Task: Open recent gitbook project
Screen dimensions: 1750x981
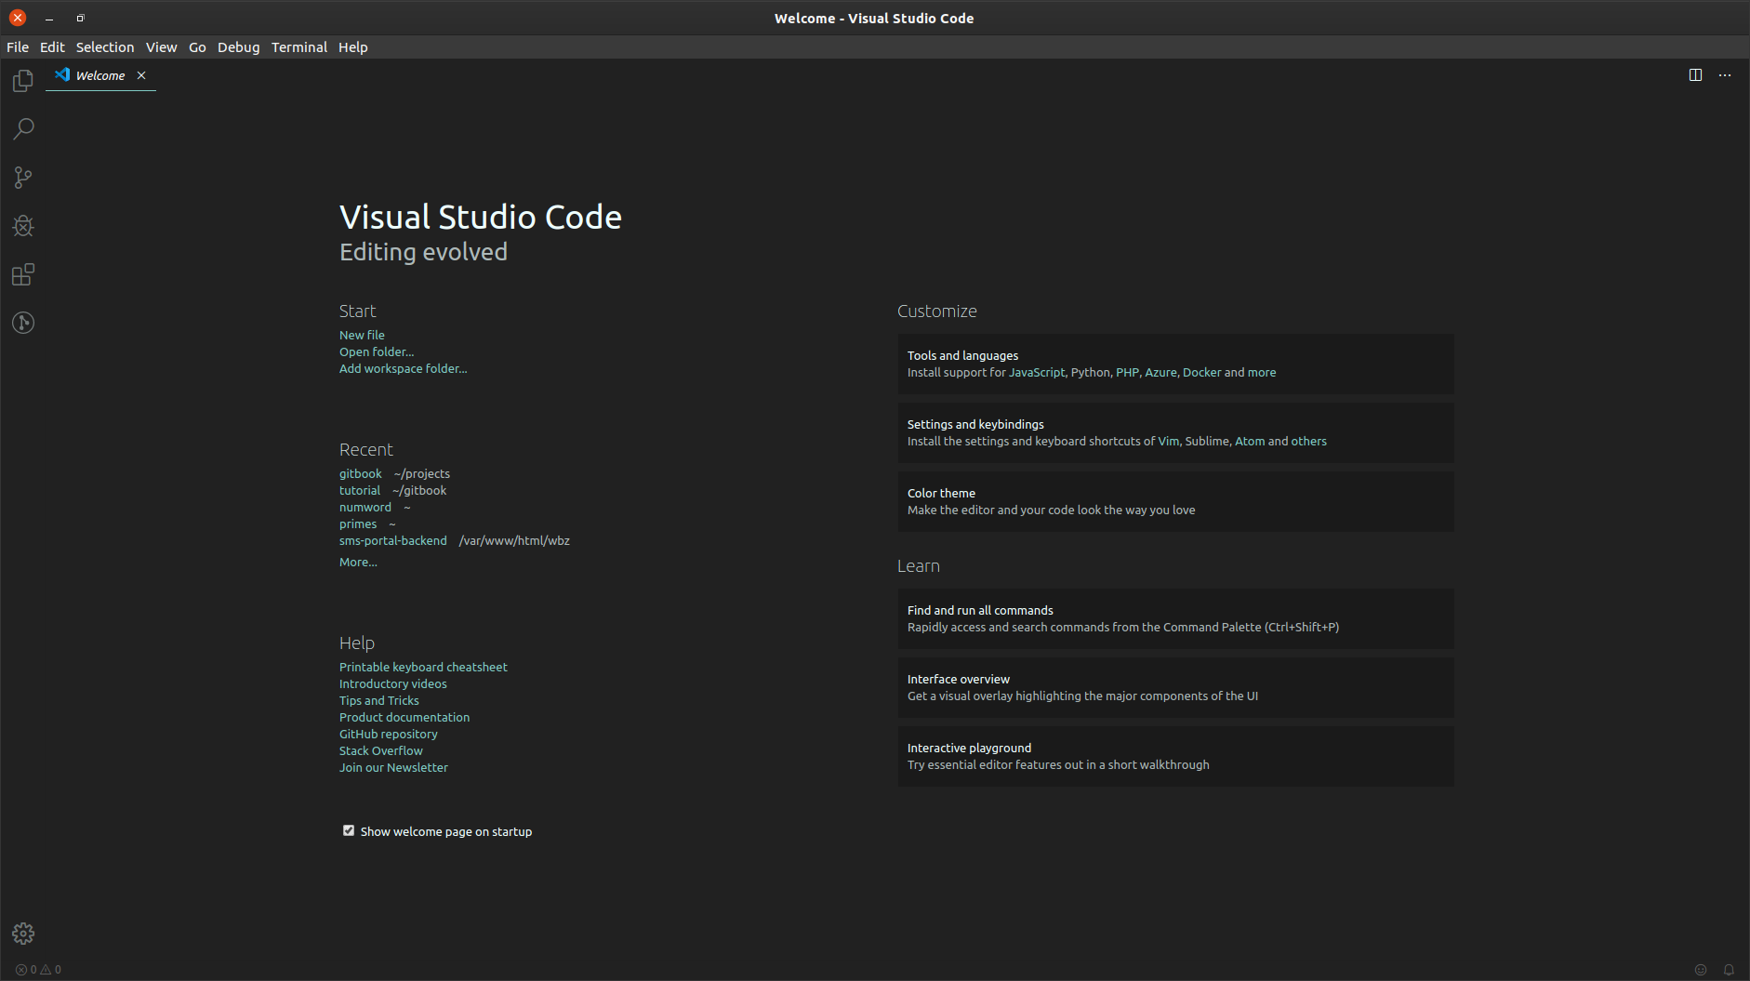Action: pos(361,473)
